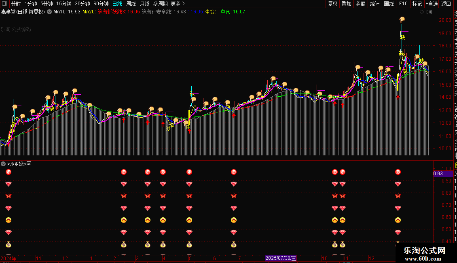Select the 1分钟 period
This screenshot has width=457, height=263.
click(31, 4)
